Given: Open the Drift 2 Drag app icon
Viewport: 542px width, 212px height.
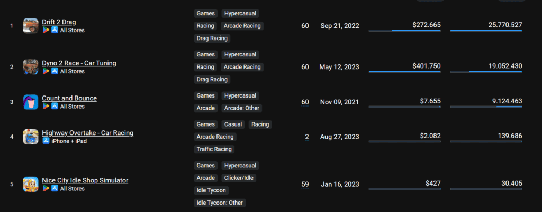Looking at the screenshot, I should coord(30,26).
